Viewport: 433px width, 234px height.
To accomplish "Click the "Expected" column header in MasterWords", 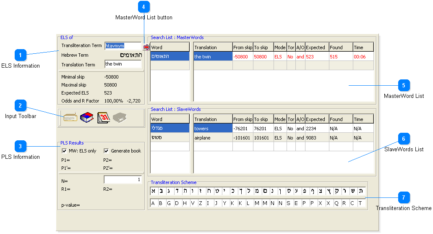I will pos(317,47).
